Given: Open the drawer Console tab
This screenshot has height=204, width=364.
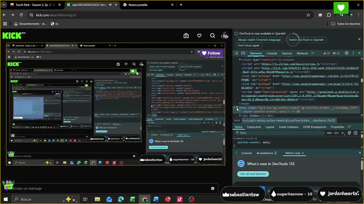Looking at the screenshot, I should 247,153.
